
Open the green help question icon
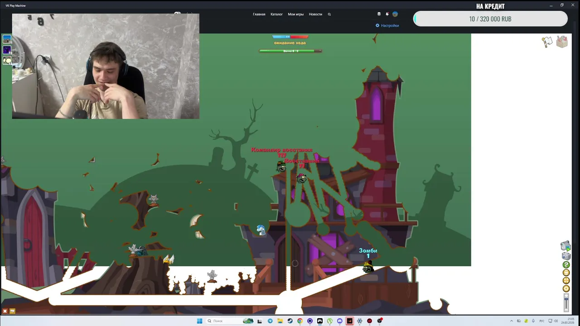click(x=566, y=265)
